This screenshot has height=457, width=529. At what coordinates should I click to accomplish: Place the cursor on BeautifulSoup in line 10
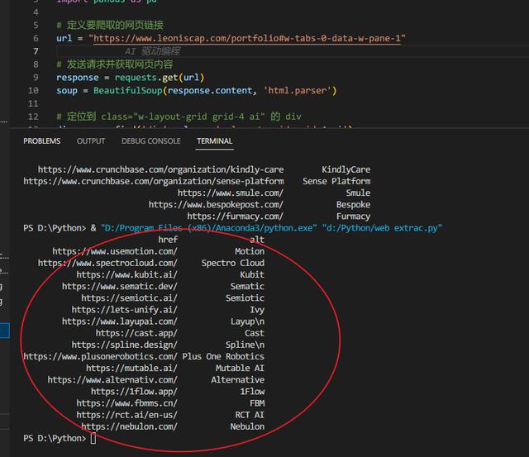[x=128, y=90]
